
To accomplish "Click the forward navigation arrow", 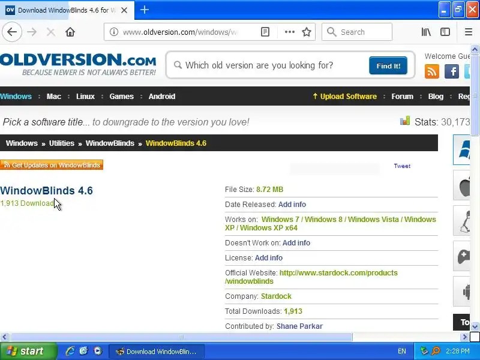I will pos(32,32).
